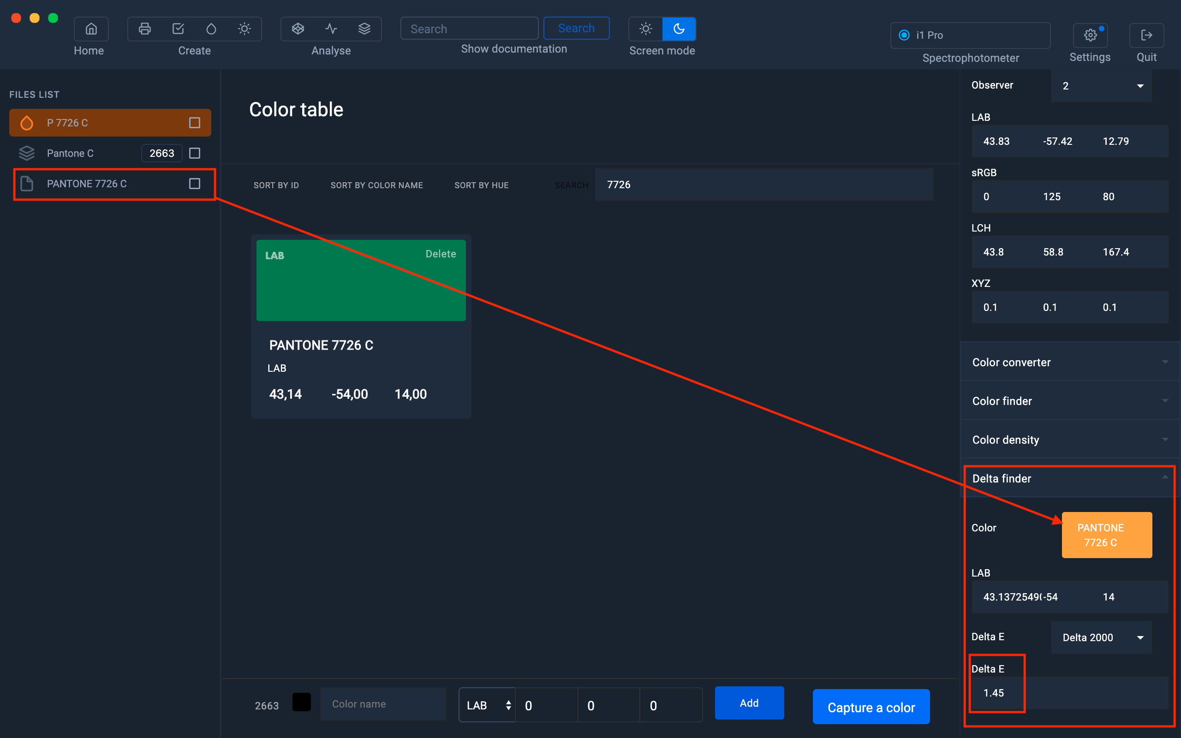Delete the PANTONE 7726 C color card

click(x=441, y=254)
